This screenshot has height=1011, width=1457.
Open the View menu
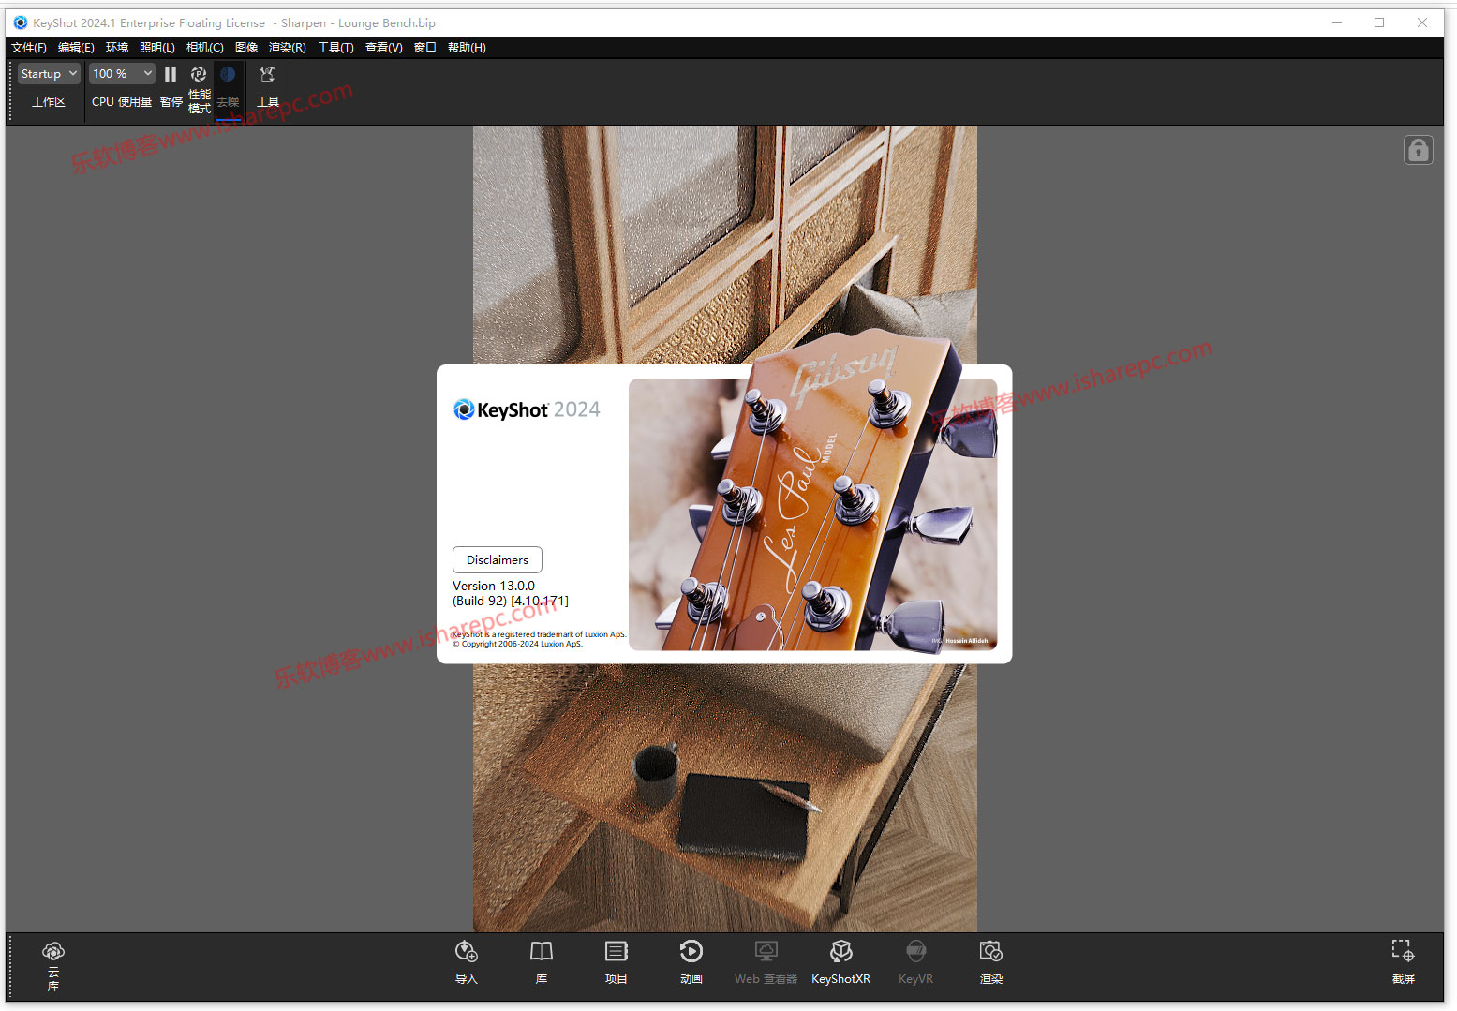pyautogui.click(x=384, y=48)
